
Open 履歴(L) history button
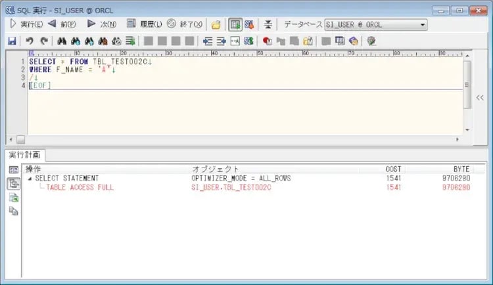(145, 25)
